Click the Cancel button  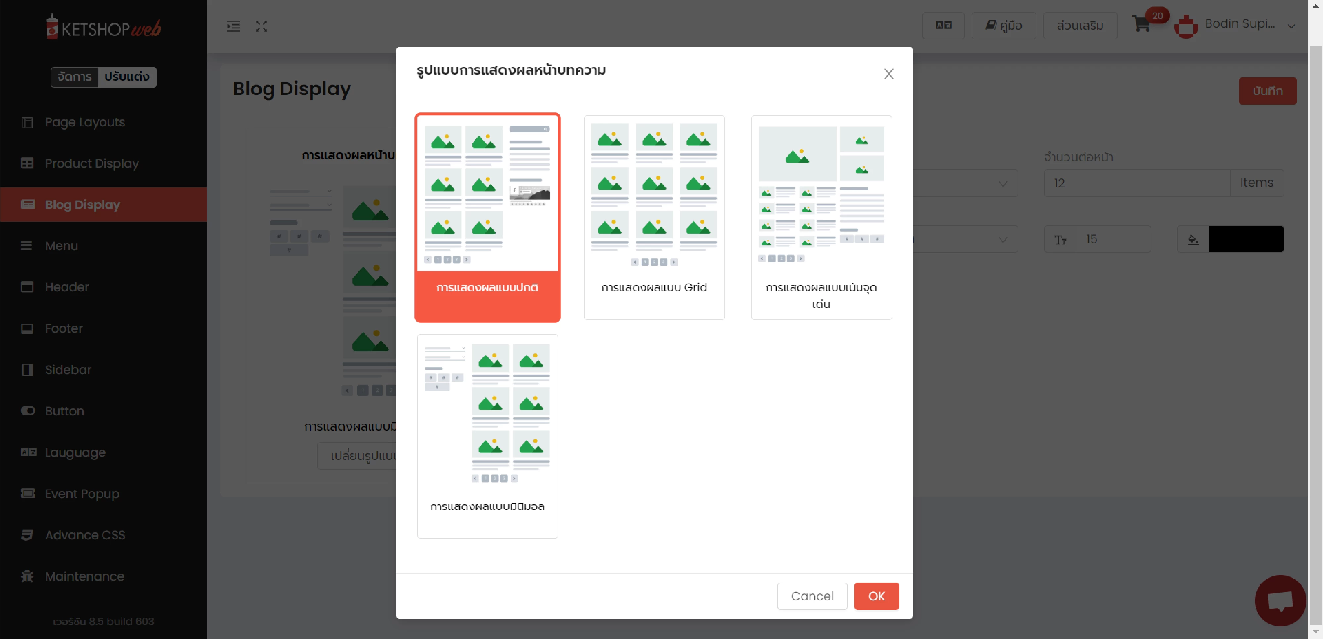pyautogui.click(x=812, y=596)
